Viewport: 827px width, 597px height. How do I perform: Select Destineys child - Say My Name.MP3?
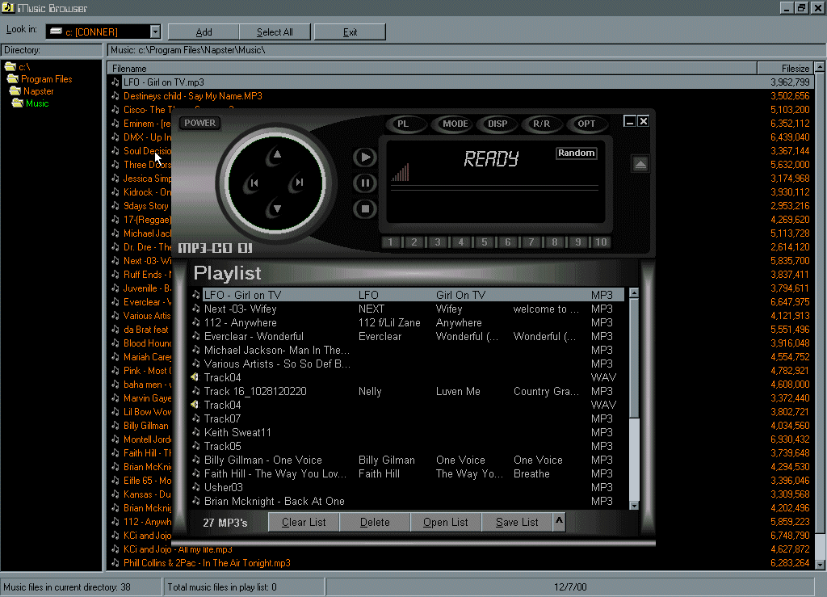[461, 96]
